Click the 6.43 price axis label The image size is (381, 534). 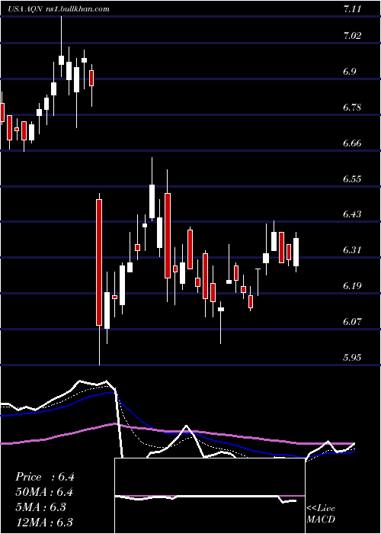click(352, 214)
